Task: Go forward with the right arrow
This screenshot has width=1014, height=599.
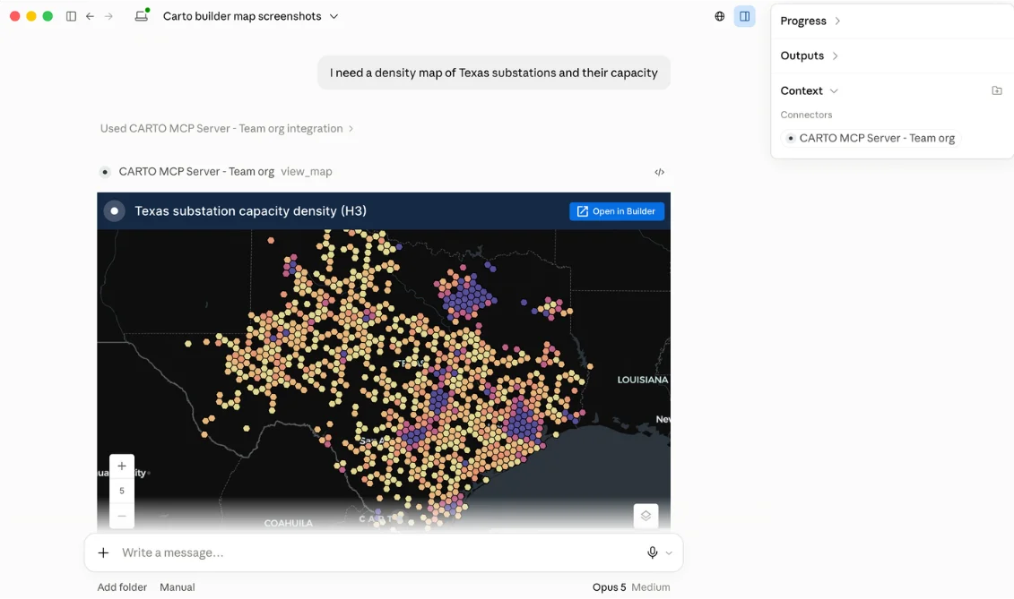Action: pos(108,16)
